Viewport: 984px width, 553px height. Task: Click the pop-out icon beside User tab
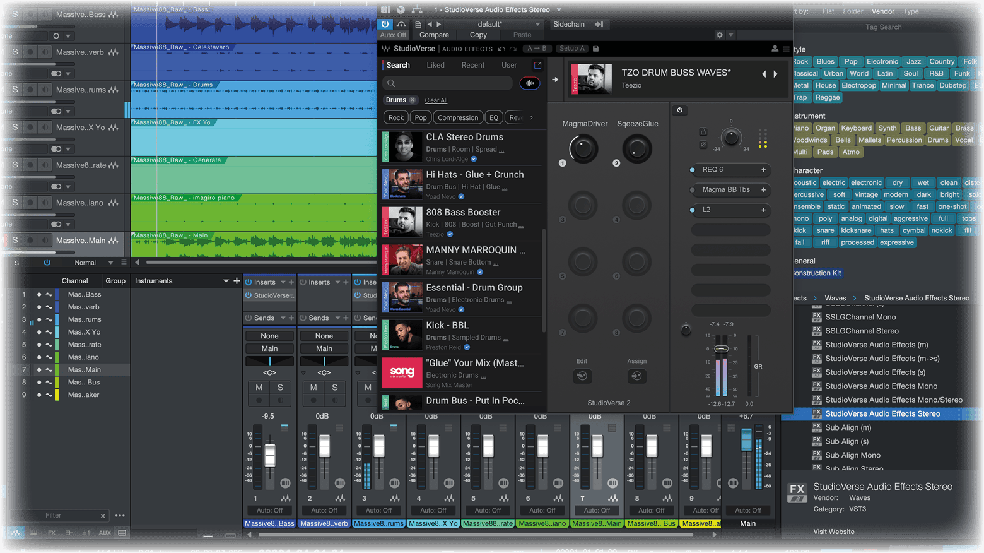tap(537, 65)
